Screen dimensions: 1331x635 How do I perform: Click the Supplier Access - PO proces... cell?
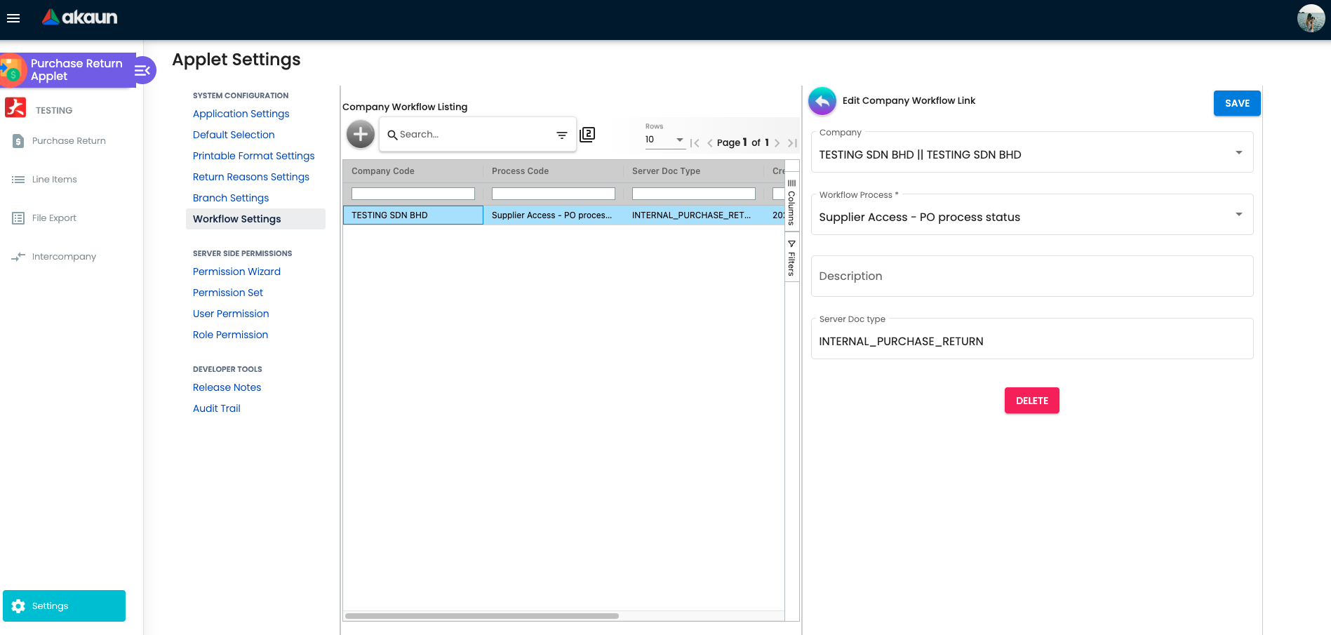click(x=554, y=215)
